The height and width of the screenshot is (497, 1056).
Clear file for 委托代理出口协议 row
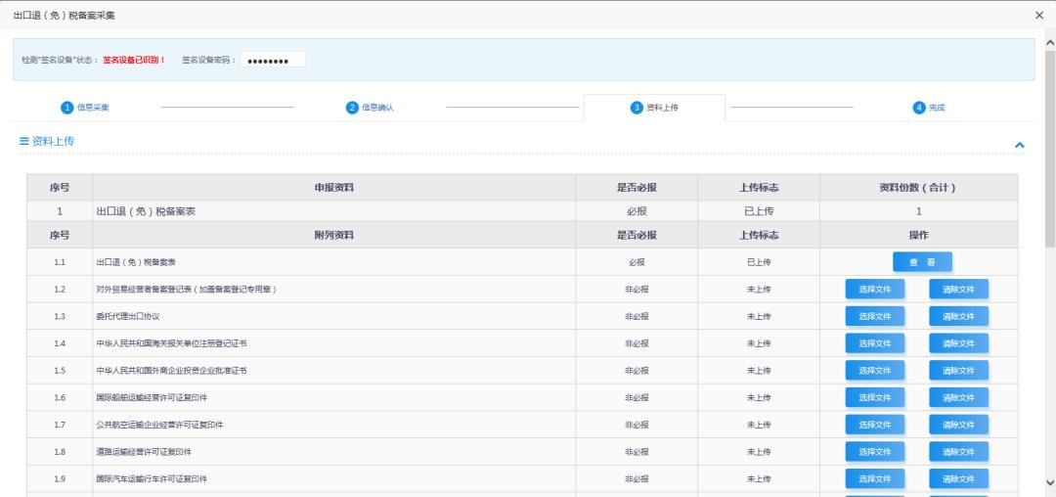[958, 316]
